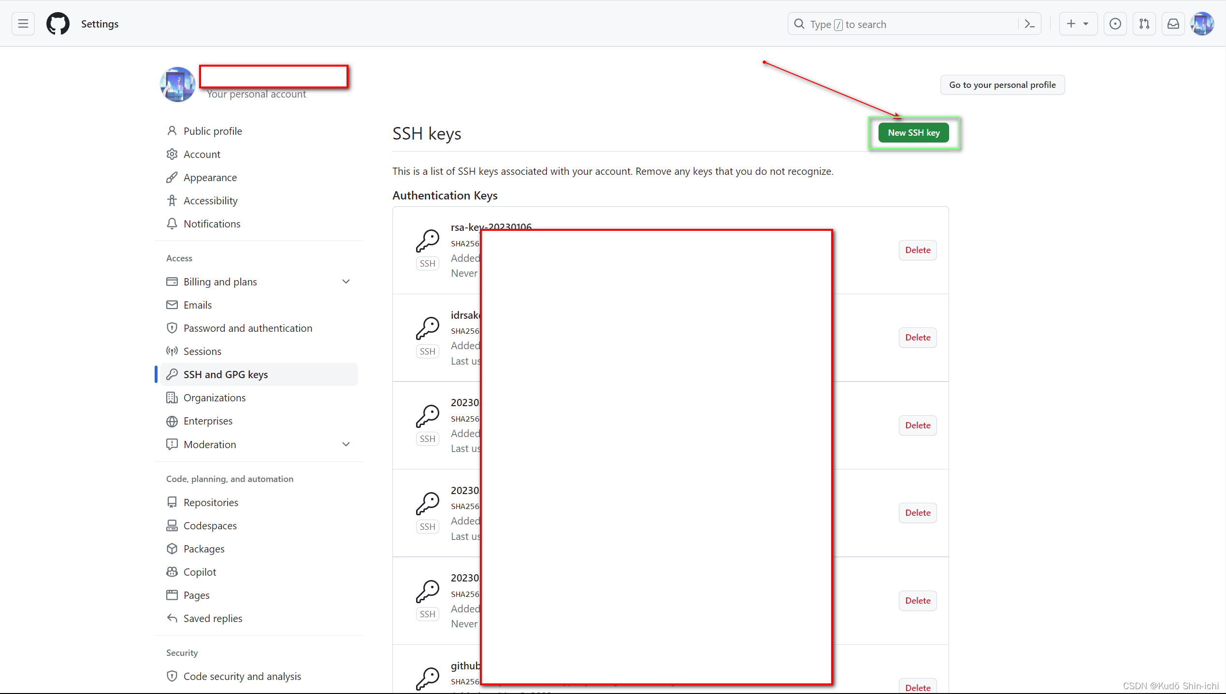Image resolution: width=1226 pixels, height=694 pixels.
Task: Open the Password and authentication settings
Action: tap(248, 327)
